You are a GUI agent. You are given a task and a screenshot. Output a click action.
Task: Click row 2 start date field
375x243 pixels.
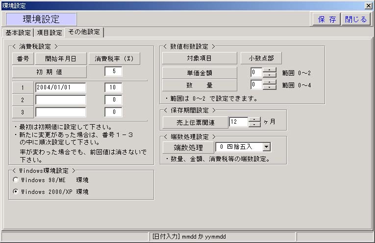(x=60, y=100)
